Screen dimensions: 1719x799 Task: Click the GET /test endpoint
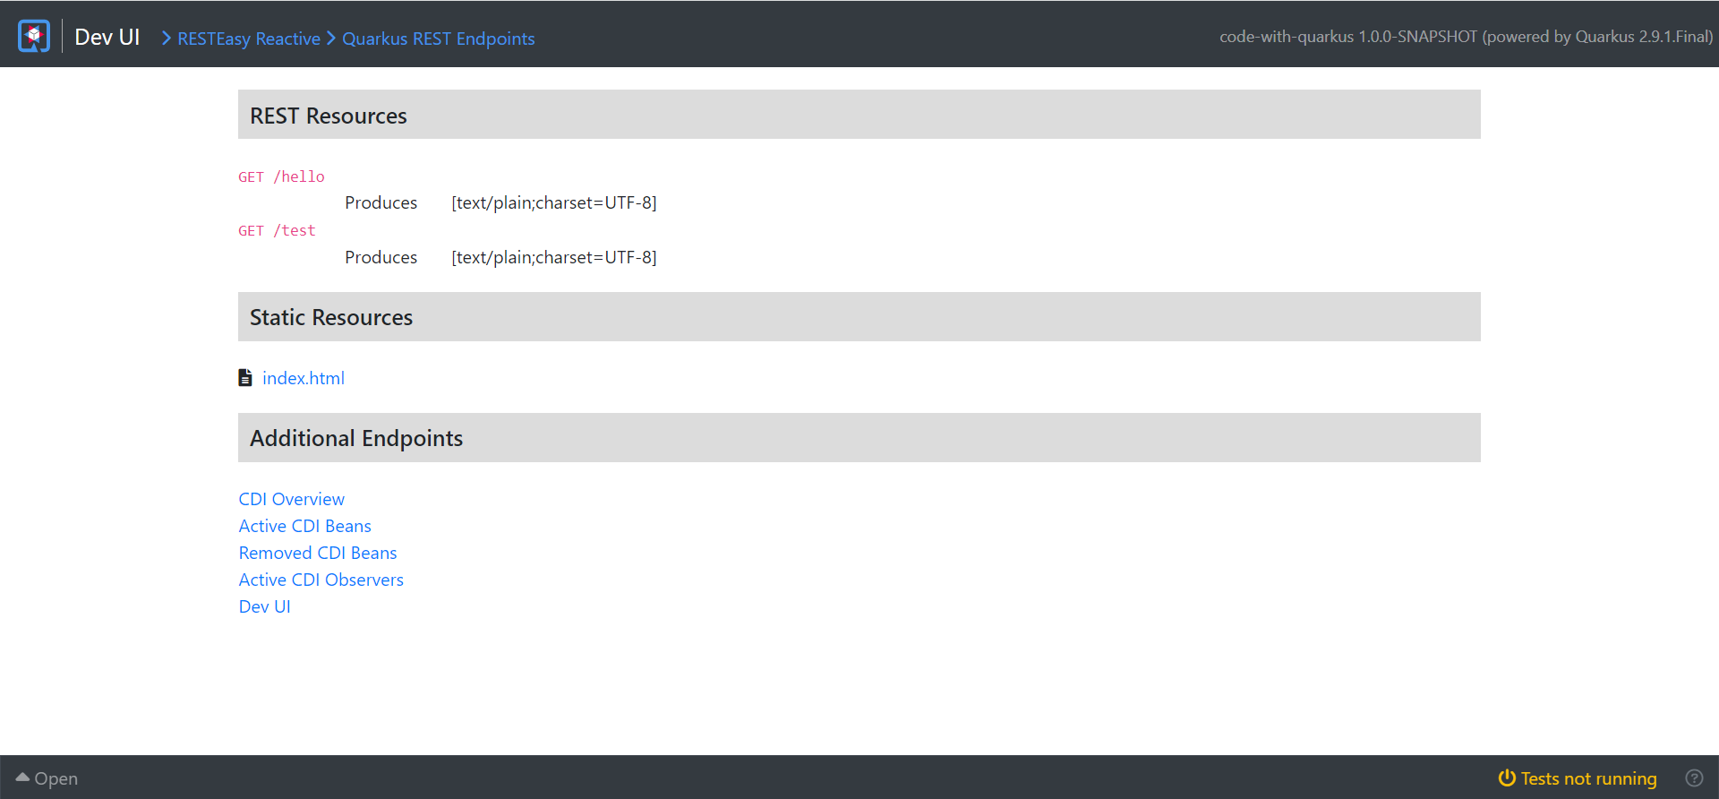[277, 230]
